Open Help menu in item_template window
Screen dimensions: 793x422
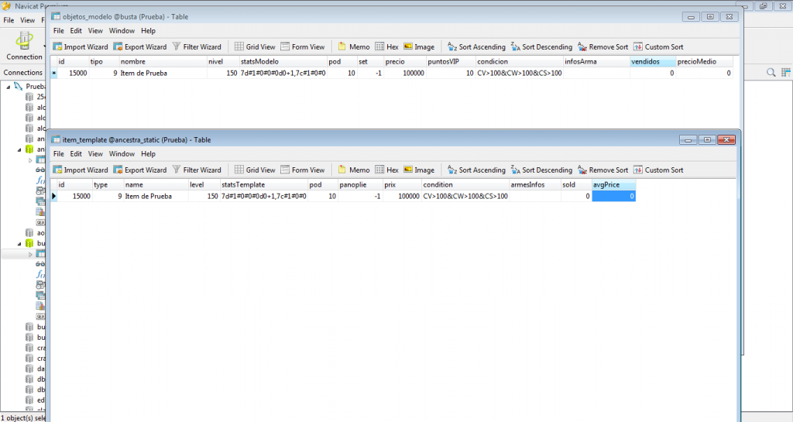click(148, 154)
